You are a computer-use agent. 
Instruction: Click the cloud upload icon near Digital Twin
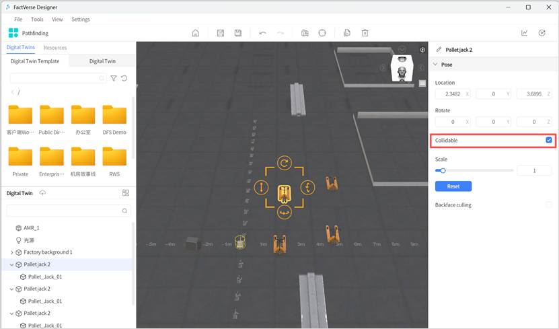42,193
